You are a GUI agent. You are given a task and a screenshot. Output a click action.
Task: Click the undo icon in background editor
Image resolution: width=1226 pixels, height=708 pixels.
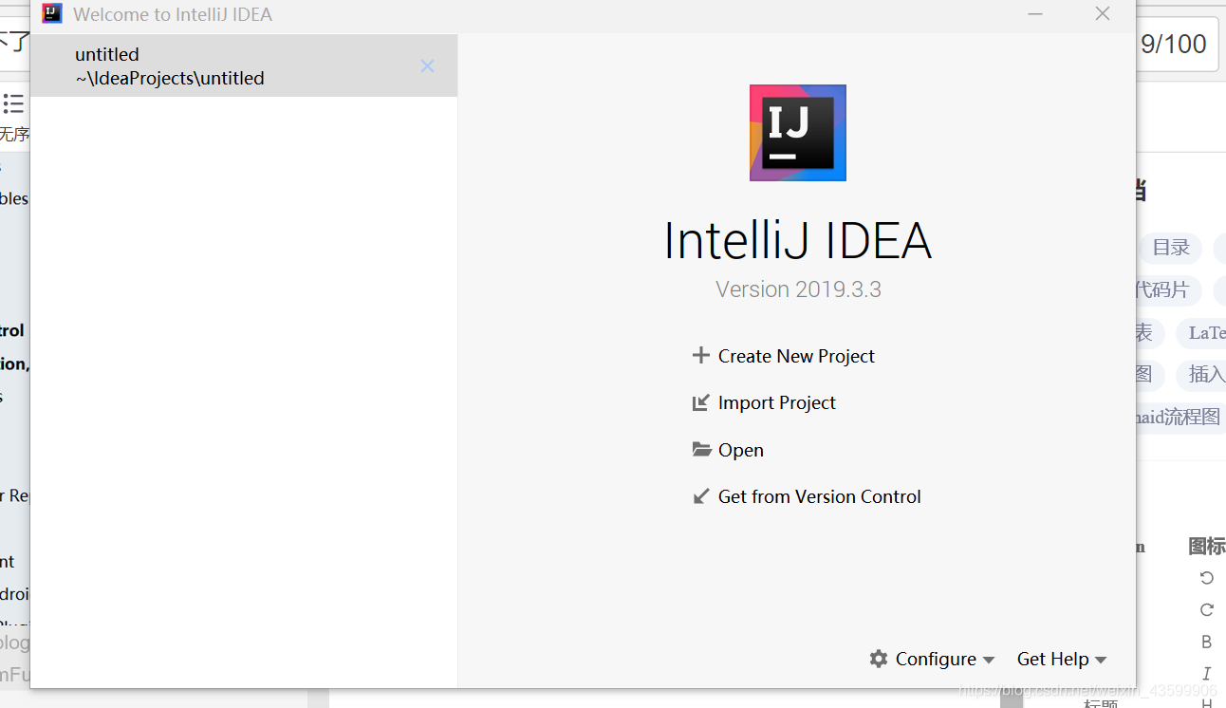pyautogui.click(x=1207, y=578)
